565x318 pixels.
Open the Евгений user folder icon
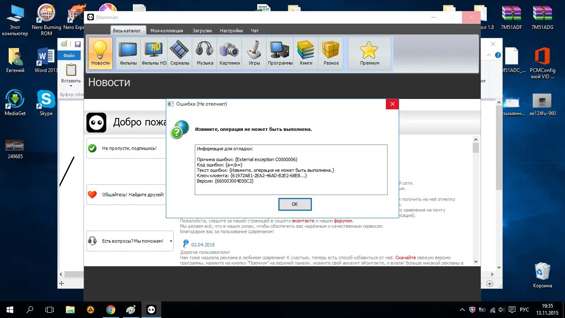15,61
